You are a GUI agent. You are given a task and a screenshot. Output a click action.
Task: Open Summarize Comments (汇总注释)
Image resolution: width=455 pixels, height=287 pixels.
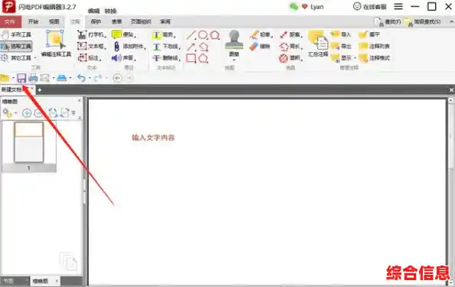tap(318, 44)
